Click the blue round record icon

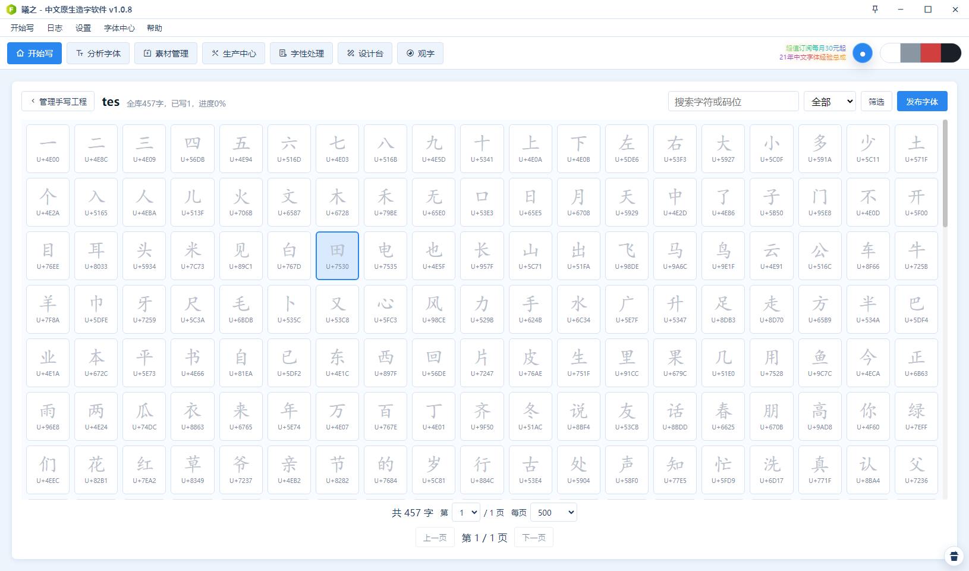[863, 54]
